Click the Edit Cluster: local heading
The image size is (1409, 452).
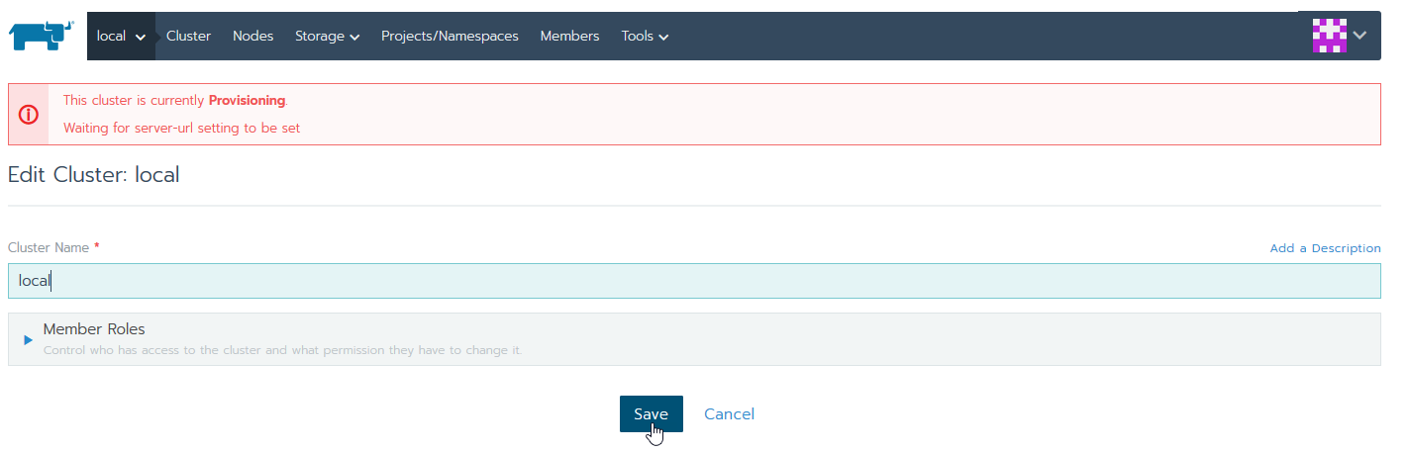(x=93, y=175)
